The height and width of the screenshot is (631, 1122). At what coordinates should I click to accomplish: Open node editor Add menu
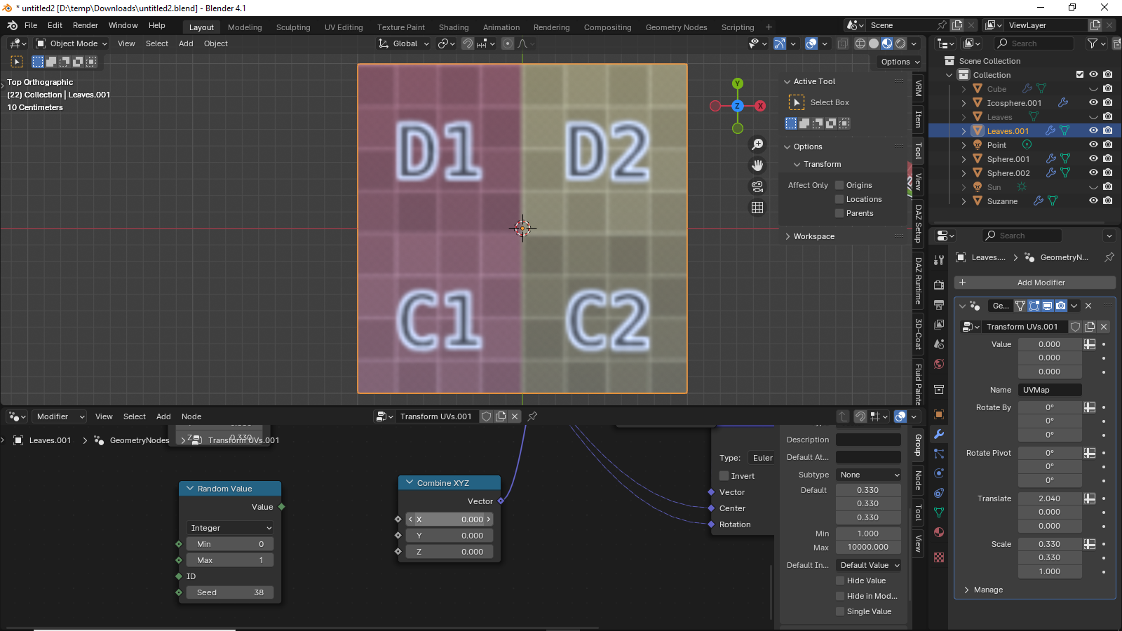[x=163, y=416]
